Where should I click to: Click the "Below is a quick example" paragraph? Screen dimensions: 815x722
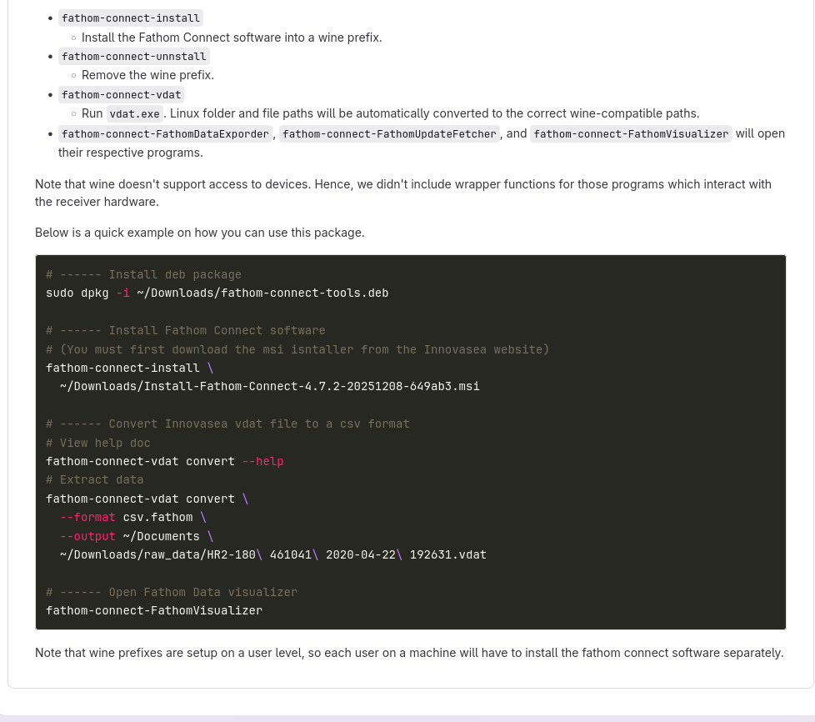coord(199,233)
